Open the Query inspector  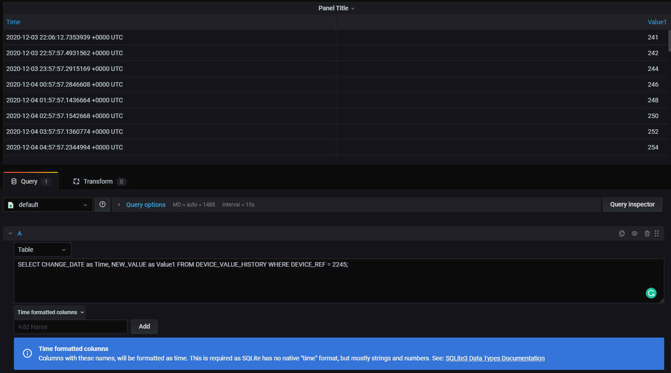tap(632, 205)
